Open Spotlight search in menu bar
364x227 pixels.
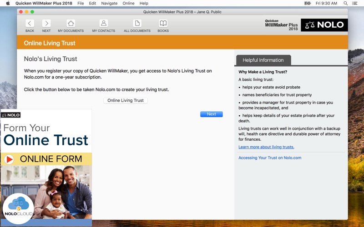(x=345, y=3)
